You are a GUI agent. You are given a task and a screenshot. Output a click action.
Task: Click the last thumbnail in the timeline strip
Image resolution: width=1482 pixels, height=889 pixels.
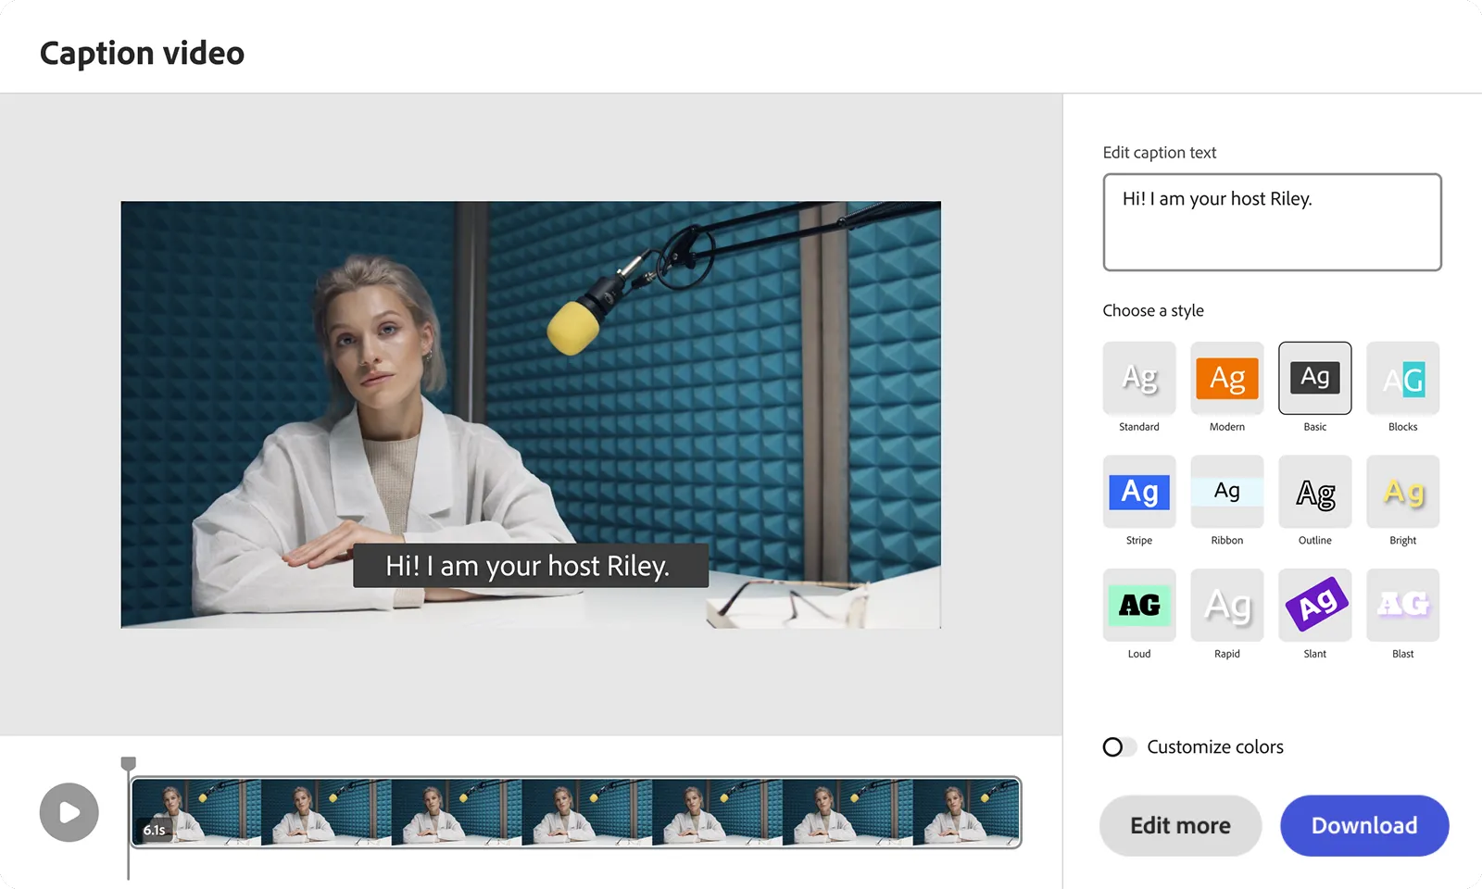click(965, 812)
